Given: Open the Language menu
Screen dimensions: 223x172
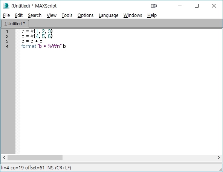Looking at the screenshot, I should click(x=108, y=15).
